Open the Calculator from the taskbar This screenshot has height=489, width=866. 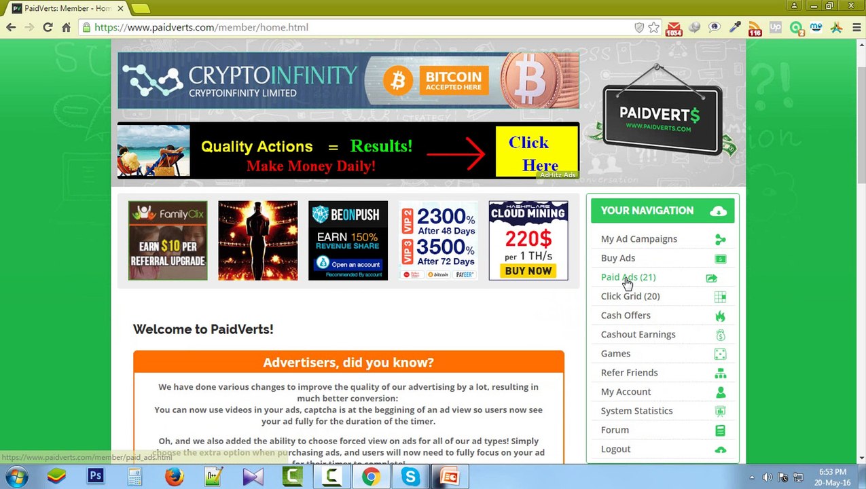[x=135, y=477]
